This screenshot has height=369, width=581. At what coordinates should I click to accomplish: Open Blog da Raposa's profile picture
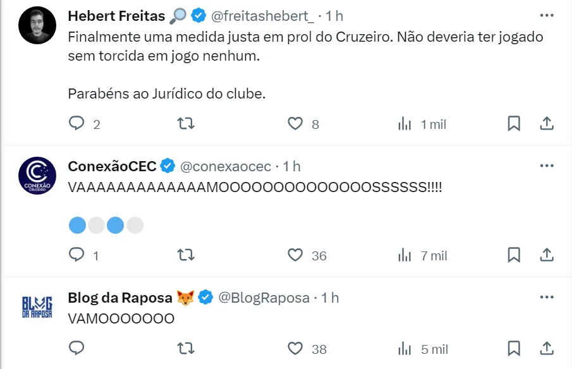(37, 307)
